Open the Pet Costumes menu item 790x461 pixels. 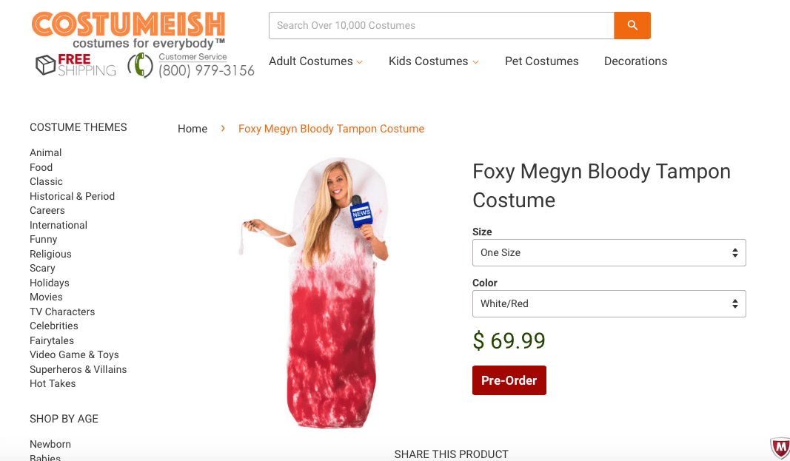541,61
